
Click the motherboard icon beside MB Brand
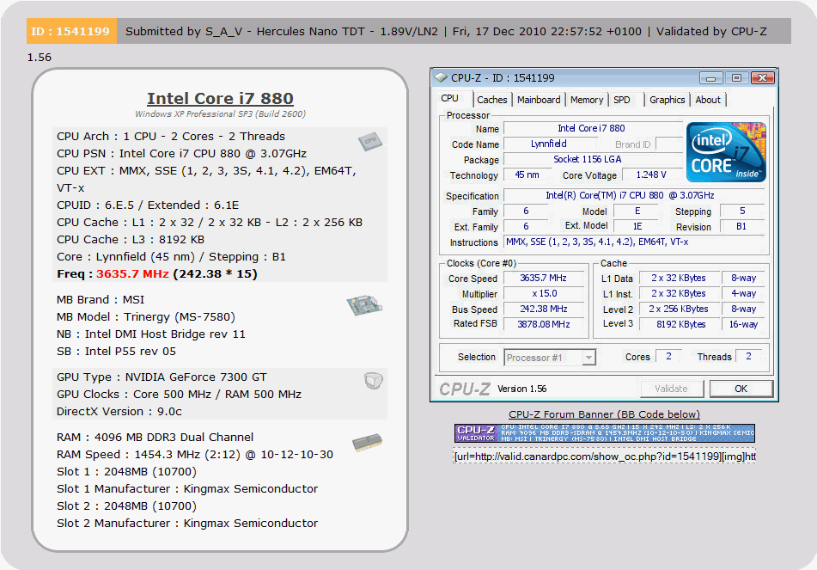[x=364, y=305]
